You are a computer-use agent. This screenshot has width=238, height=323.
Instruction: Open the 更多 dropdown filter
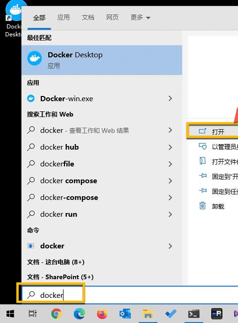[140, 17]
